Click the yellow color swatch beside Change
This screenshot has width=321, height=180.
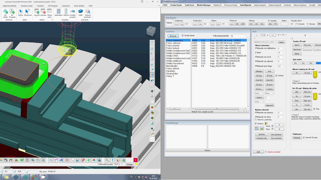136,164
